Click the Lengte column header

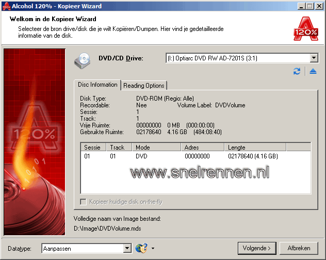(255, 147)
